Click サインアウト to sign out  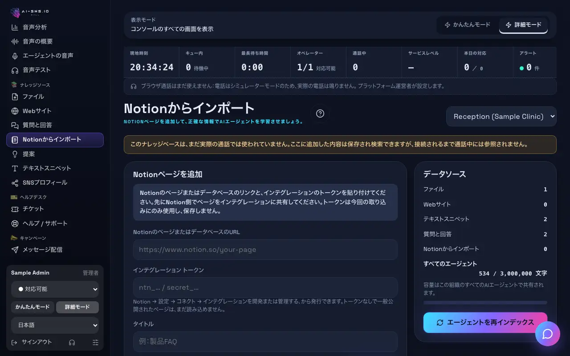pos(32,342)
